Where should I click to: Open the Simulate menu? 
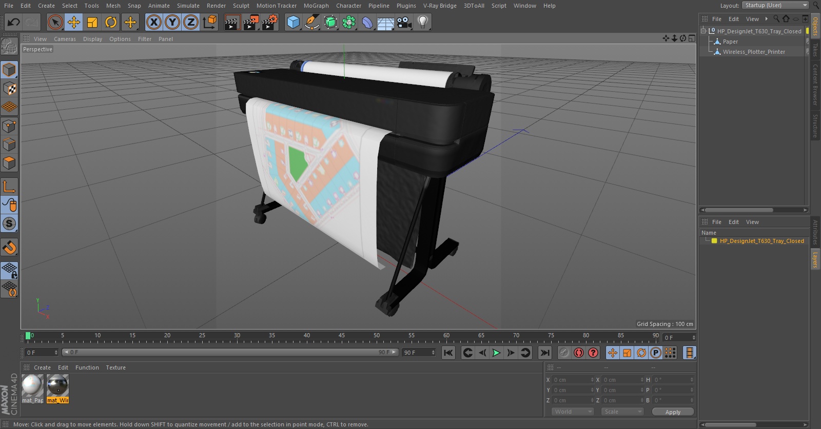188,6
